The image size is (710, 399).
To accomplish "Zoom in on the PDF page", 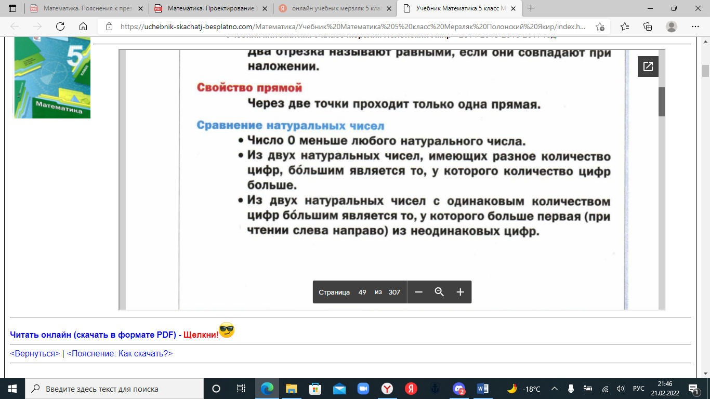I will coord(460,292).
